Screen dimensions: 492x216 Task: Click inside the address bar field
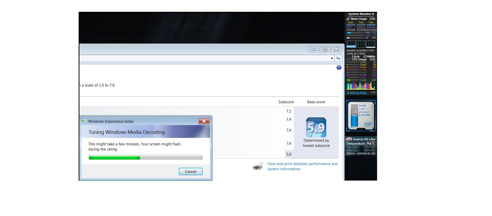204,58
